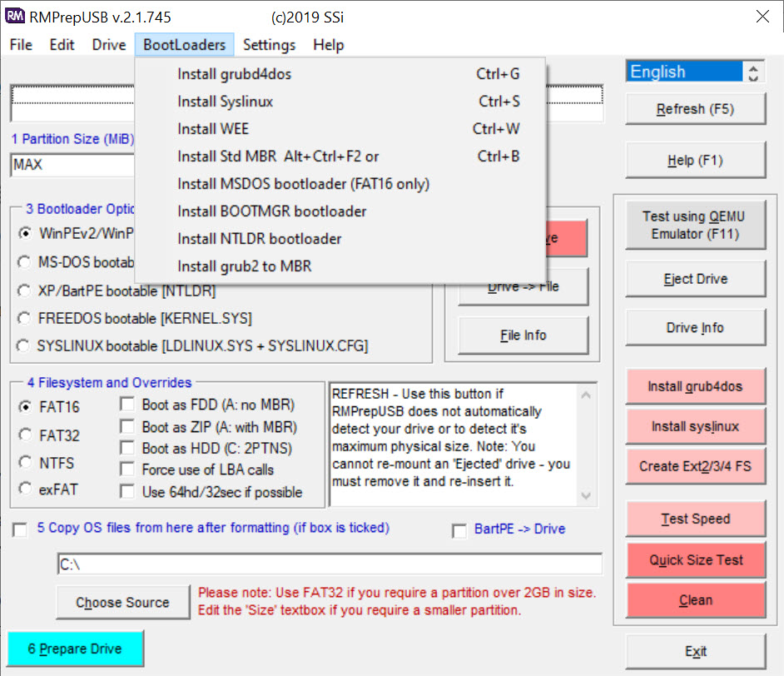This screenshot has width=784, height=676.
Task: Click the C:\ source path field
Action: pyautogui.click(x=330, y=564)
